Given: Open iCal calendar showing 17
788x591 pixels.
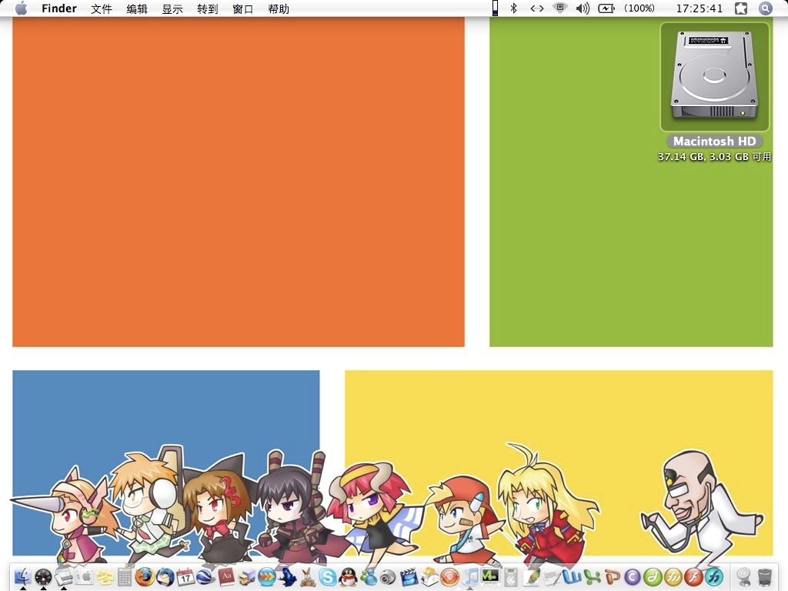Looking at the screenshot, I should point(185,576).
